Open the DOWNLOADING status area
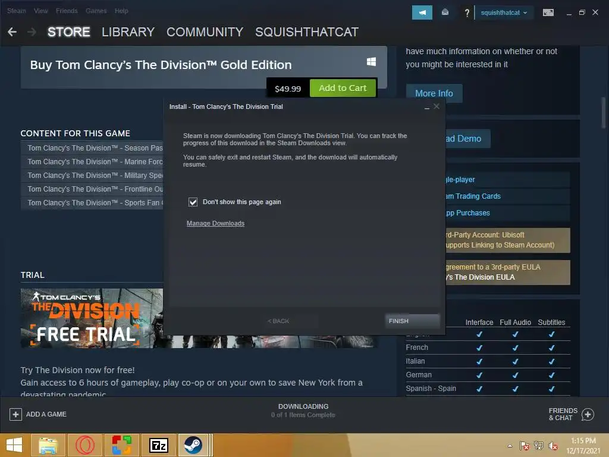The image size is (609, 457). 303,411
